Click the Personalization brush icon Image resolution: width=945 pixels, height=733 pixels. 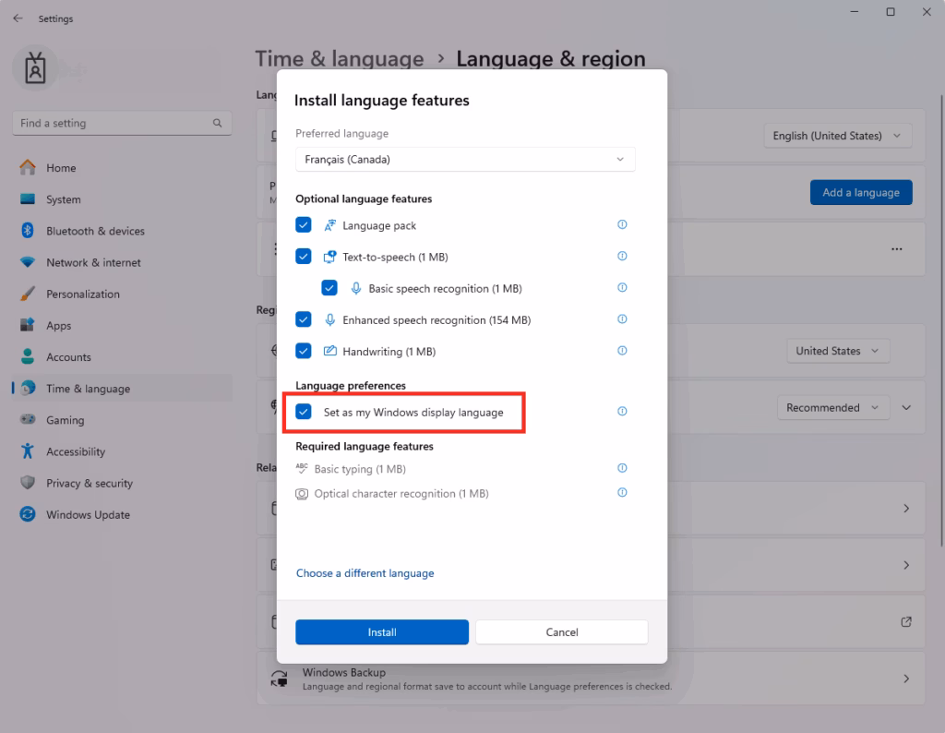[28, 294]
